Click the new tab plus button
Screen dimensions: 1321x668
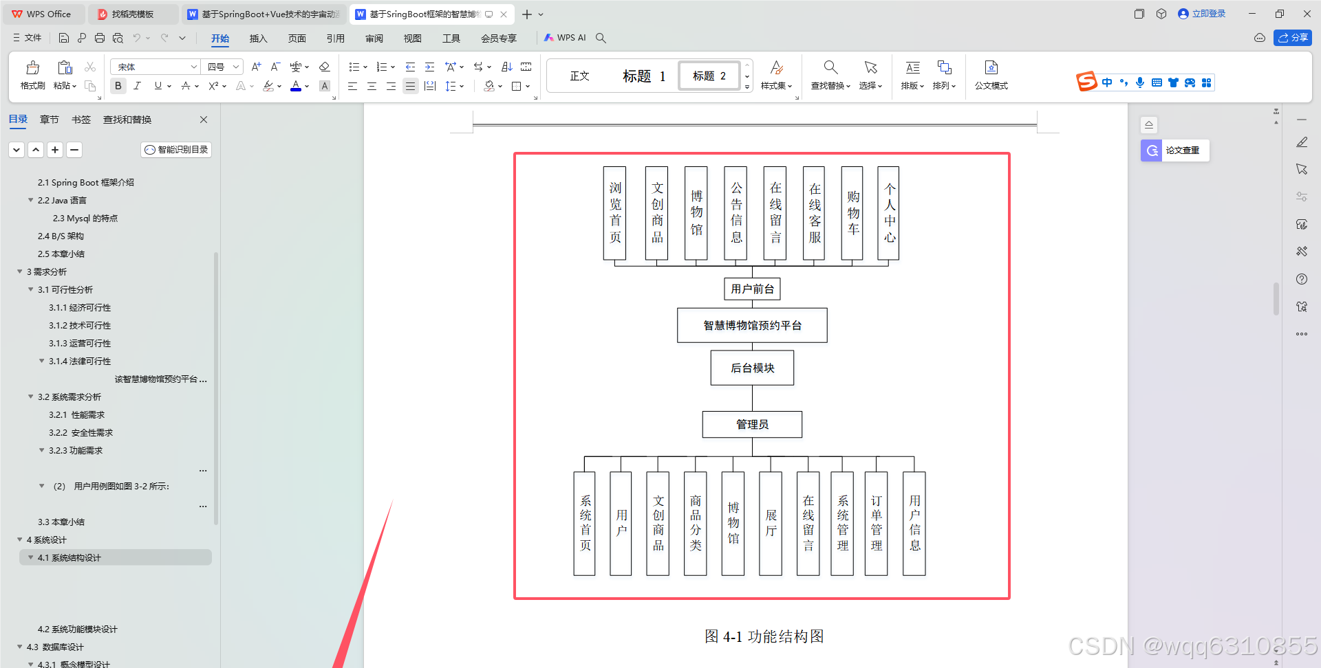[526, 14]
